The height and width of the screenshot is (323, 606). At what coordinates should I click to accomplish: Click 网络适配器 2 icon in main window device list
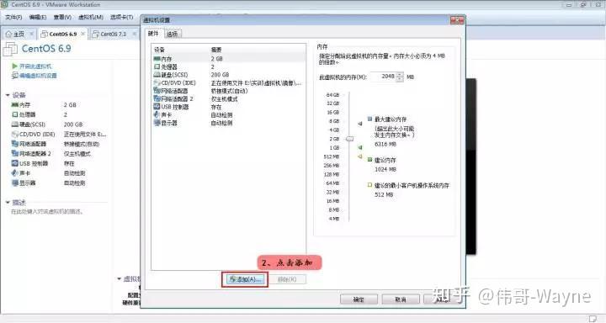coord(15,153)
